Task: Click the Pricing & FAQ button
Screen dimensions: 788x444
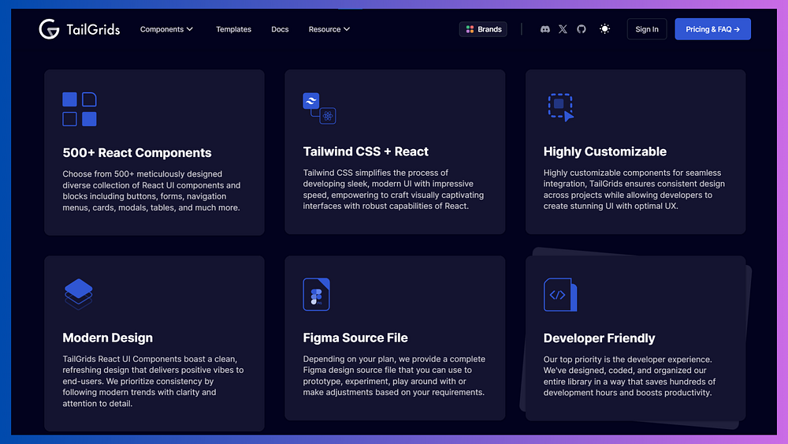Action: 712,29
